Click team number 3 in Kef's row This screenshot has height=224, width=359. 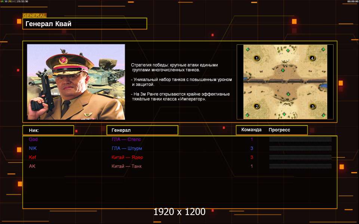tap(252, 157)
